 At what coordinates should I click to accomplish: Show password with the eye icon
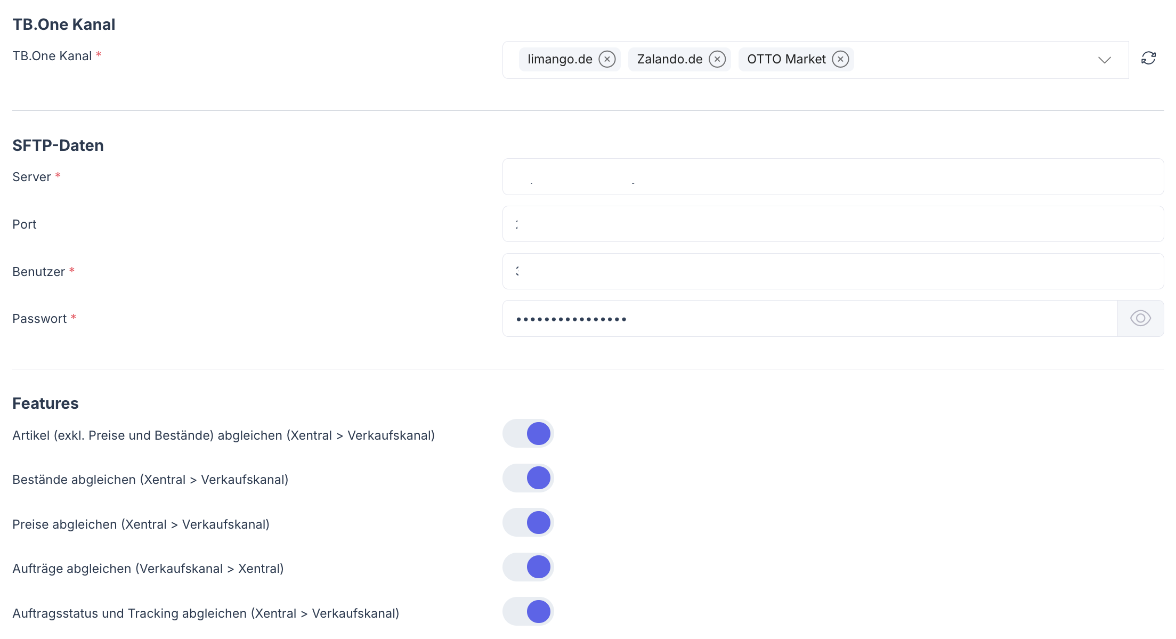[1140, 319]
